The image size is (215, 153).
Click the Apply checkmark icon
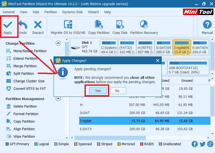pos(8,24)
